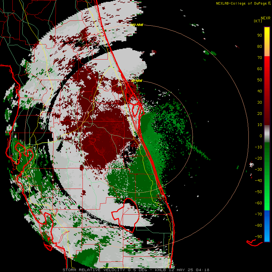Screen dimensions: 272x272
Task: Click the yellow top segment of velocity colorbar
Action: [267, 41]
